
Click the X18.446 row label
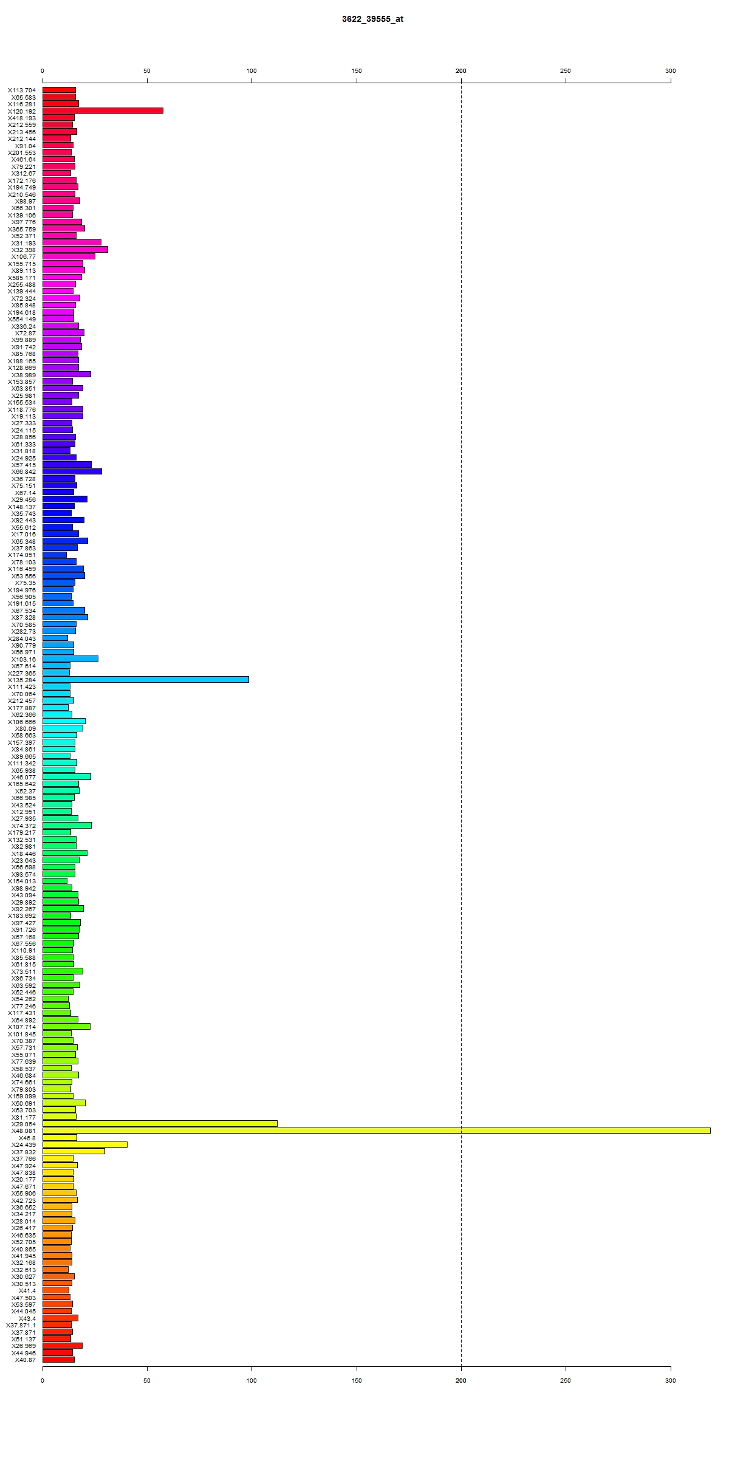24,853
